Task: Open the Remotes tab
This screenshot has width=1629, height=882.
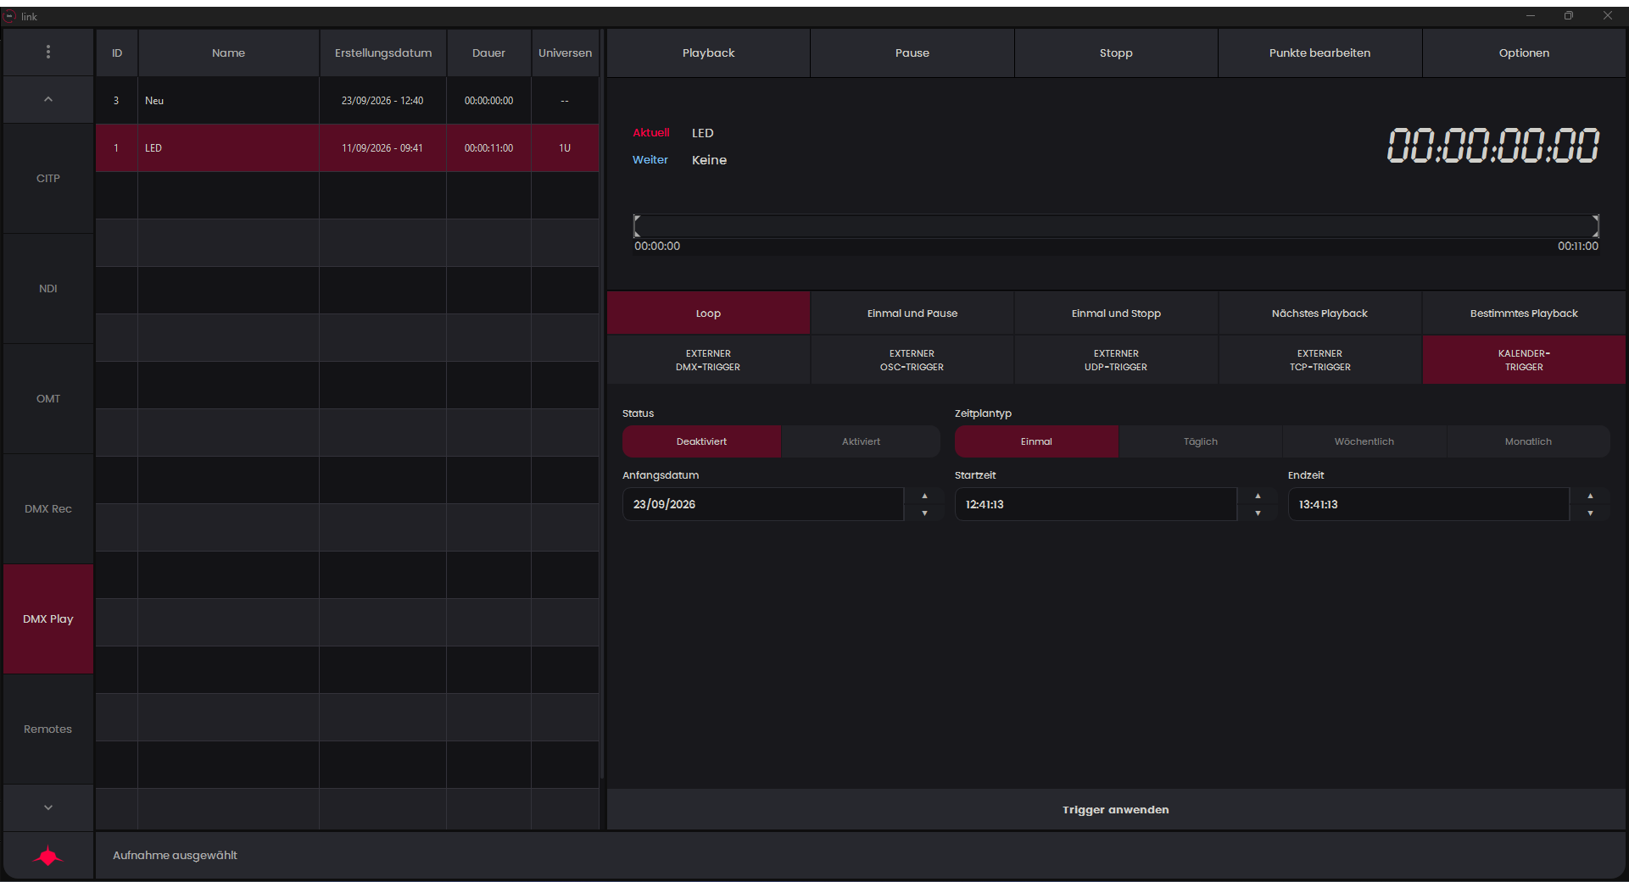Action: (x=48, y=729)
